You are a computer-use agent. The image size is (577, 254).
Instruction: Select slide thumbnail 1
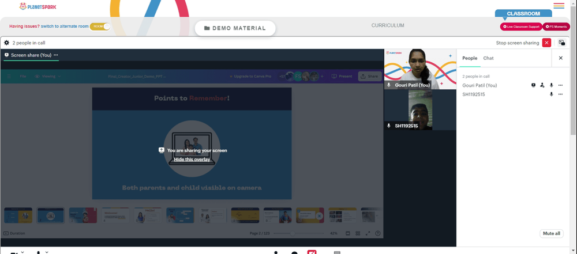(18, 215)
